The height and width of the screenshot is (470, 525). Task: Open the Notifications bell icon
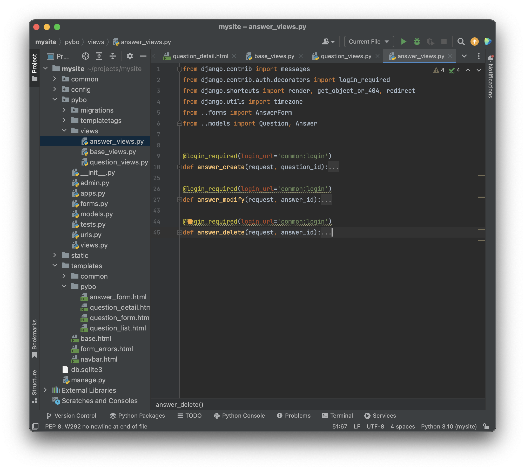[490, 58]
